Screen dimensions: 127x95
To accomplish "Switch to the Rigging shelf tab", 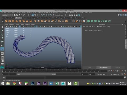I will [x=33, y=18].
